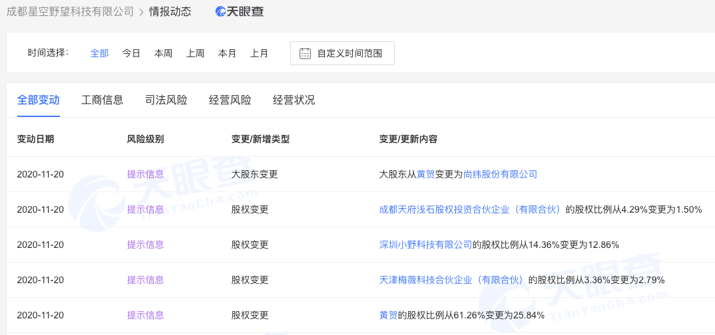Switch to 全部变动 tab
This screenshot has height=335, width=715.
[x=38, y=100]
